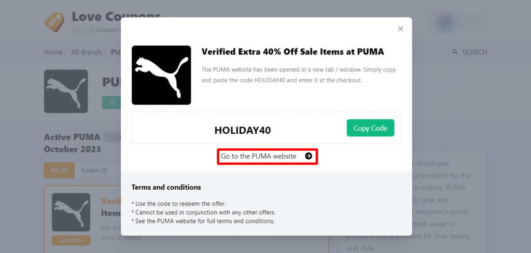
Task: Click the Love Coupons site title
Action: [x=116, y=17]
